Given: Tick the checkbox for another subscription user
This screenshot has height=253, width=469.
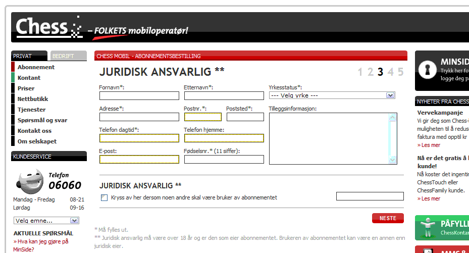Looking at the screenshot, I should tap(104, 197).
